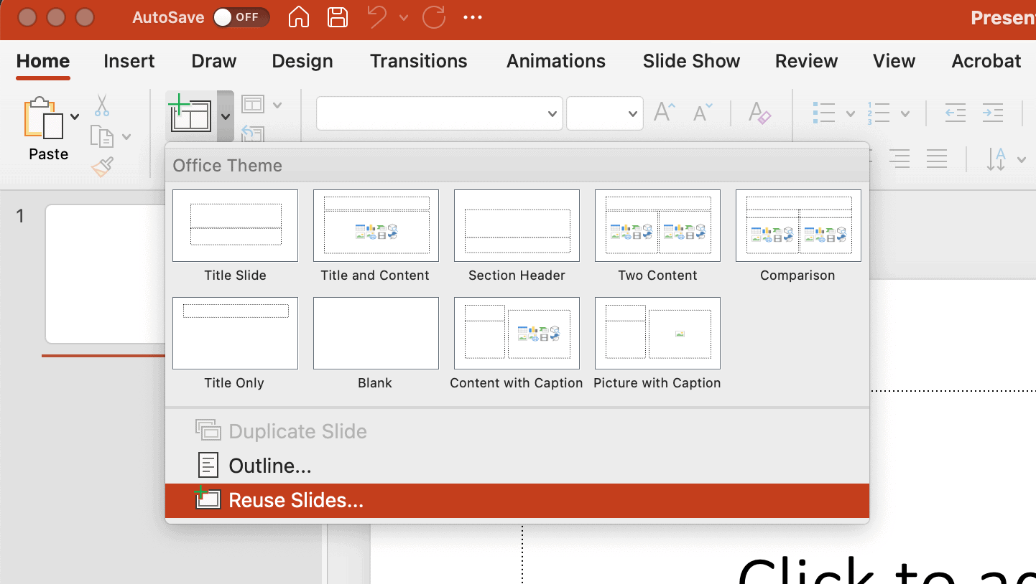Click the Home icon in title bar
1036x584 pixels.
click(x=299, y=17)
